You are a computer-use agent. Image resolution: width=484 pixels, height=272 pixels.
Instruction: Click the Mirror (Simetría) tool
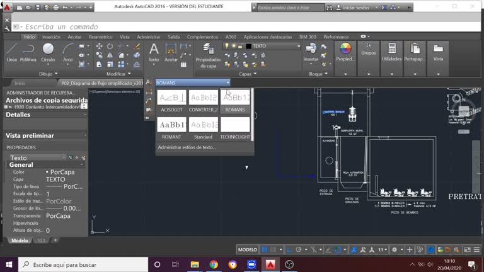coord(110,55)
